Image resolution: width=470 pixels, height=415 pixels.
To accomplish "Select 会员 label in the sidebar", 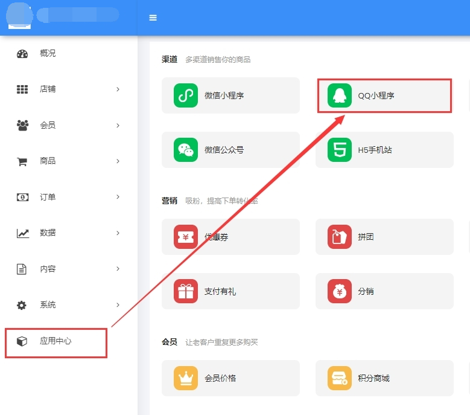I will pyautogui.click(x=48, y=125).
